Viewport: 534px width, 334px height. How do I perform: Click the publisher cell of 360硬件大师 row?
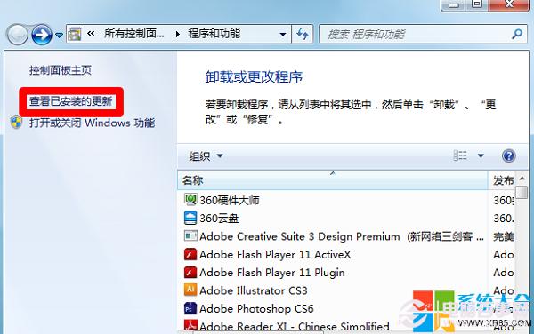click(x=504, y=200)
